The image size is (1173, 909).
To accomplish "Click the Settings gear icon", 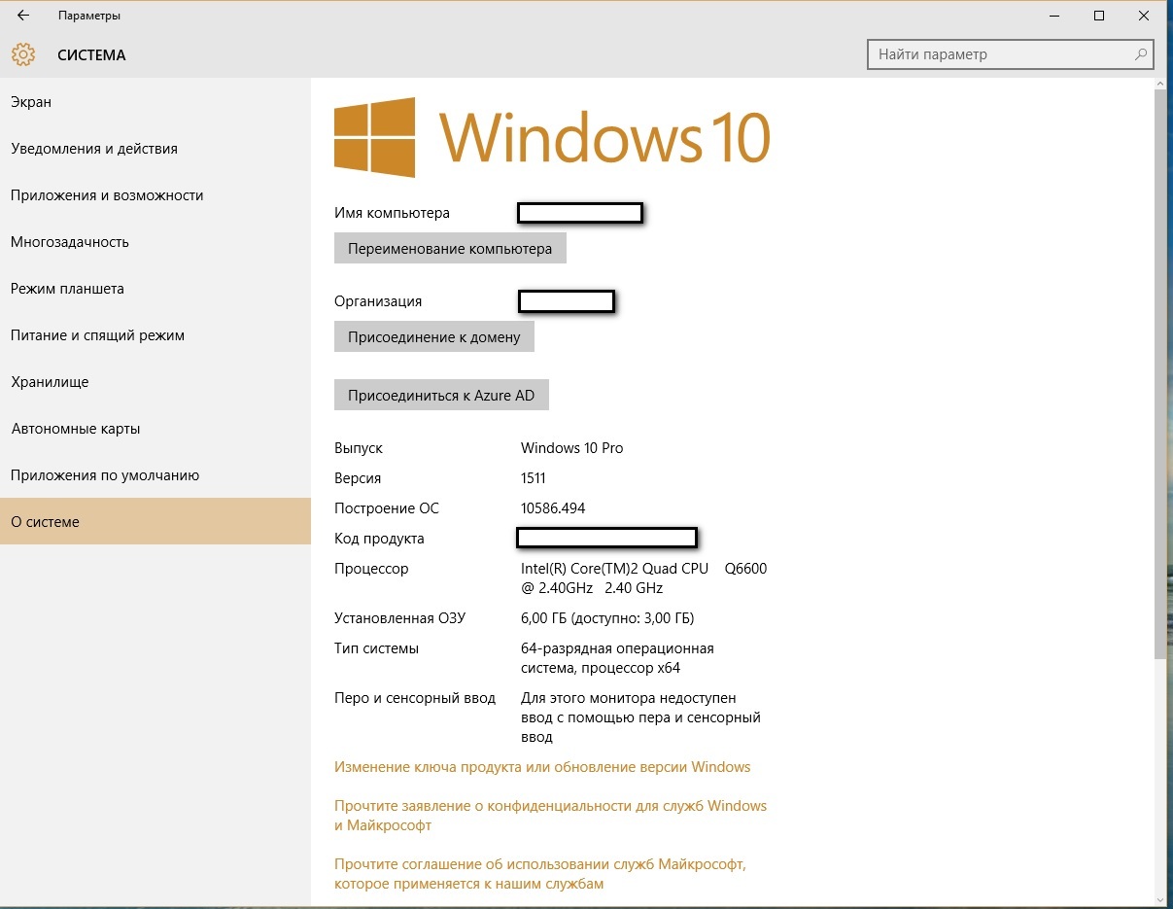I will coord(23,54).
